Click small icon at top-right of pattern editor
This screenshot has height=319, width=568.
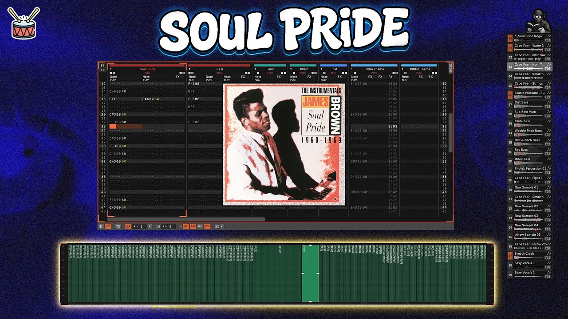450,67
